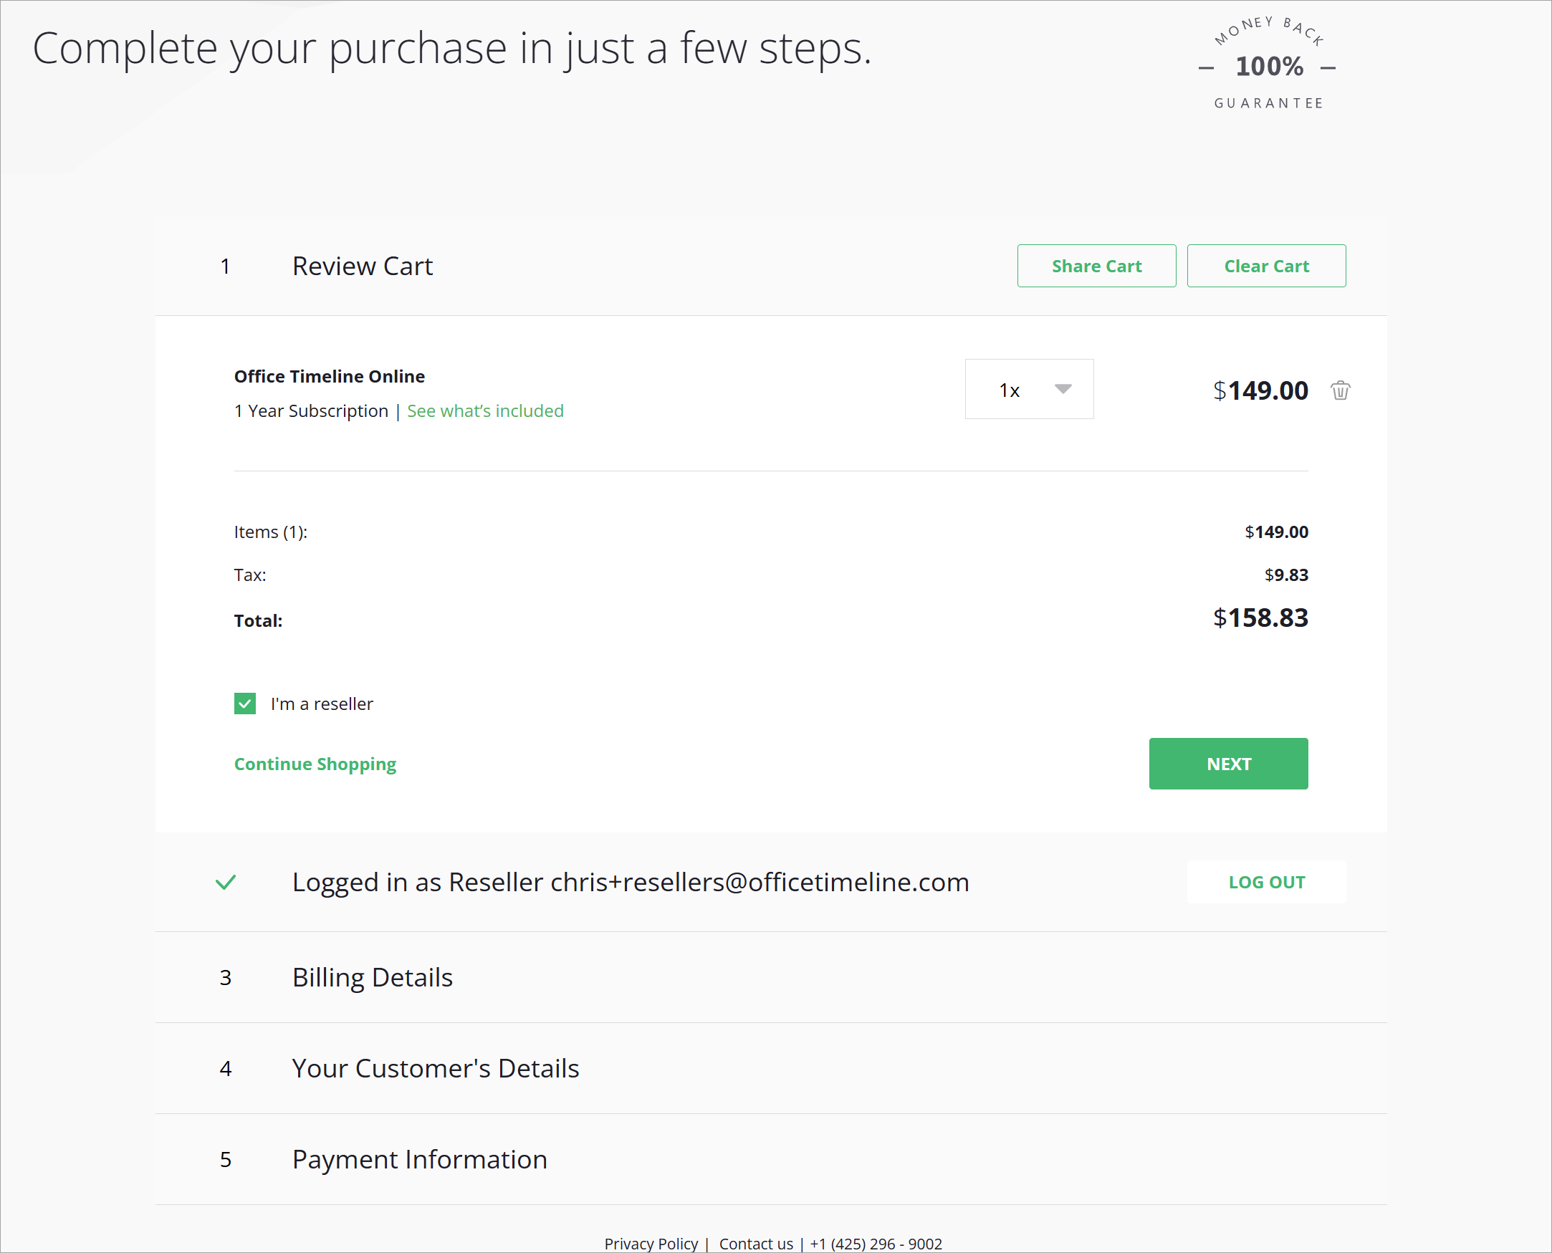Click the trash icon to remove item
This screenshot has height=1253, width=1552.
tap(1340, 390)
